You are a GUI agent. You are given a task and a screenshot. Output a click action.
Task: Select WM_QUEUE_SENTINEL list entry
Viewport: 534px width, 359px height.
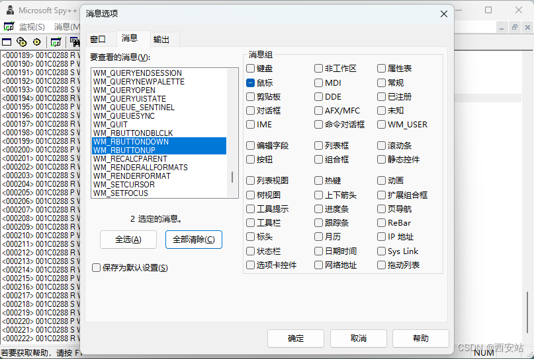(x=159, y=108)
